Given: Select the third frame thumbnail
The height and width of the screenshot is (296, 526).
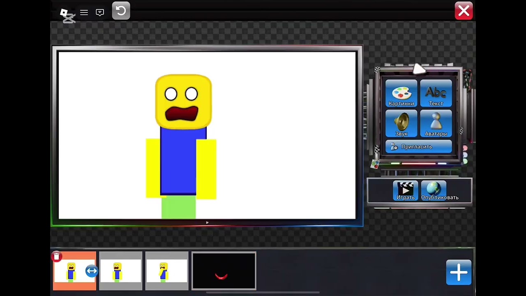Looking at the screenshot, I should (166, 271).
